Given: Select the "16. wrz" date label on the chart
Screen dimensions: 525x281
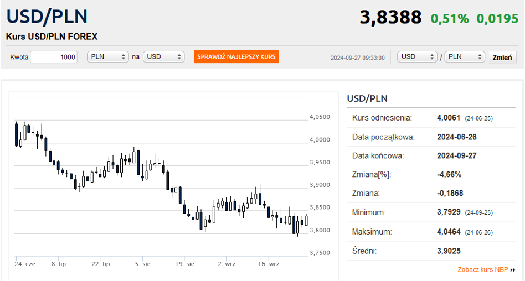Looking at the screenshot, I should (269, 264).
